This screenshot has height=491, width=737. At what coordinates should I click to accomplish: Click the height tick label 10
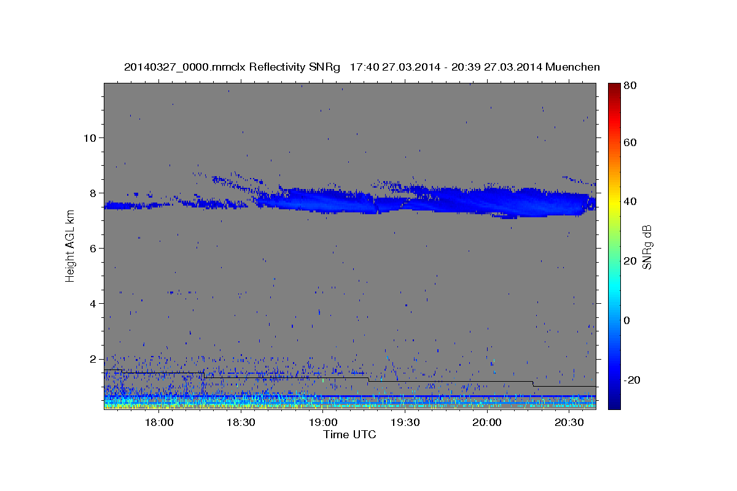(x=90, y=137)
